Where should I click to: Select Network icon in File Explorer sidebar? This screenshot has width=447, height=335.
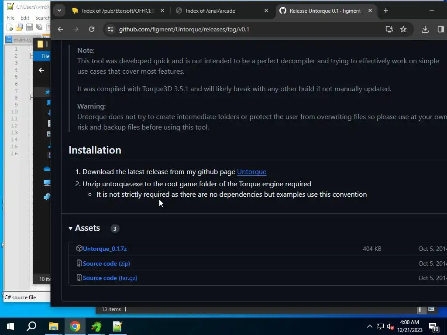(47, 197)
